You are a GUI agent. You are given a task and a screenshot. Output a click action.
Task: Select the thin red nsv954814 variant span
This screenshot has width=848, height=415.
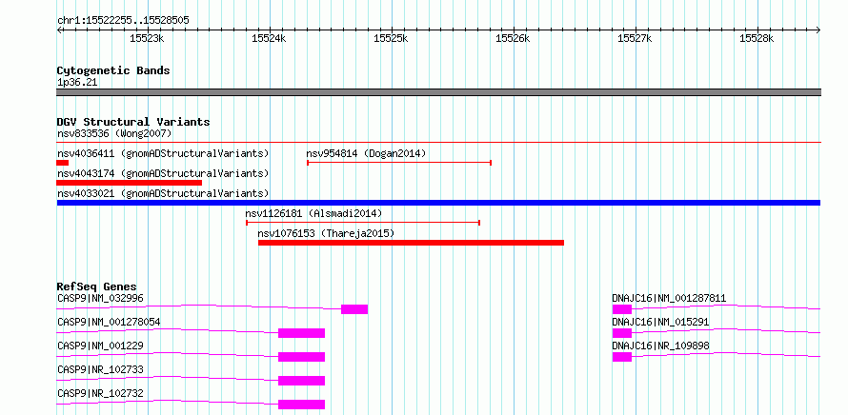tap(399, 163)
